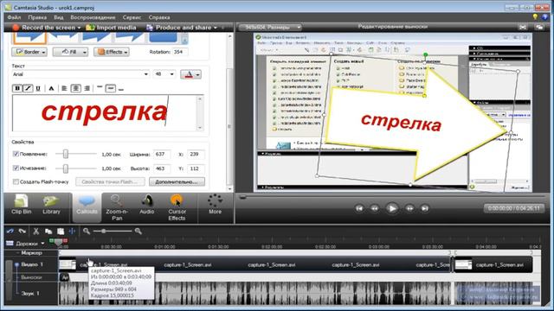Step forward in preview
Screen dimensions: 554x311
409,208
